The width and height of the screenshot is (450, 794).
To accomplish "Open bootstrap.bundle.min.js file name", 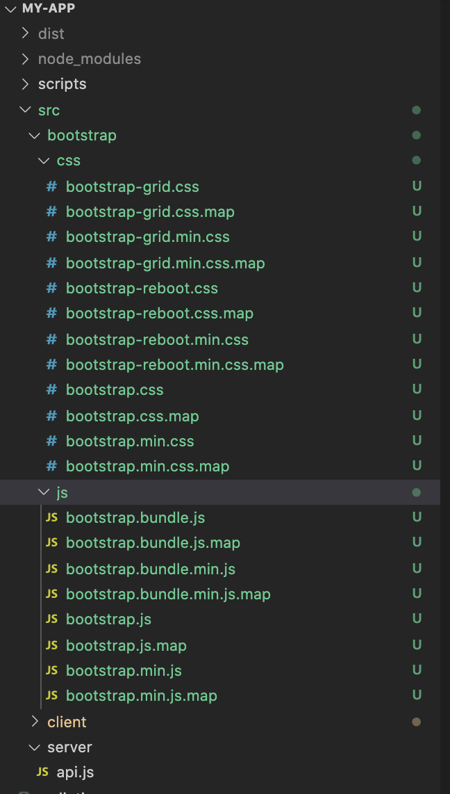I will 151,569.
